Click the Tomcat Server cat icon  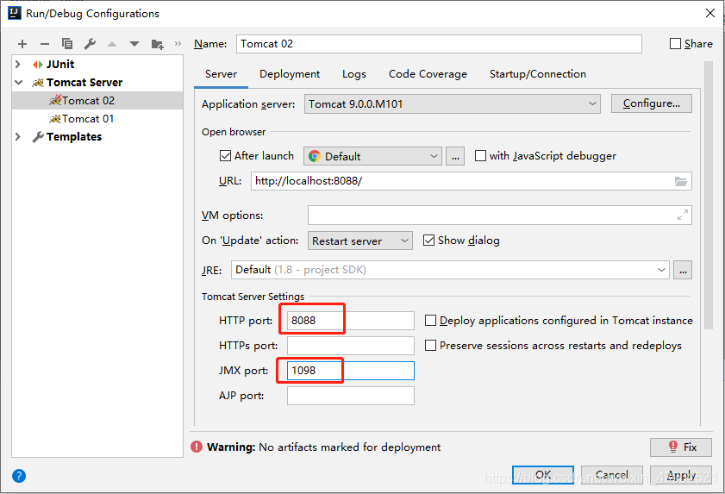(x=38, y=83)
